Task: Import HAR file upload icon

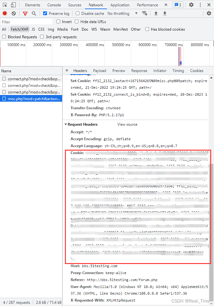Action: pos(156,13)
